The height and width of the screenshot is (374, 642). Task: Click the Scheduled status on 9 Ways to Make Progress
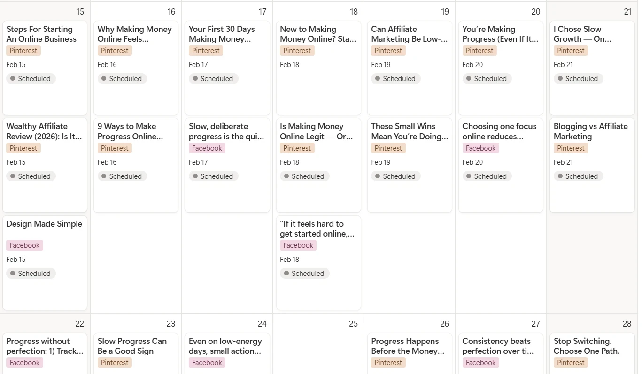[x=122, y=176]
